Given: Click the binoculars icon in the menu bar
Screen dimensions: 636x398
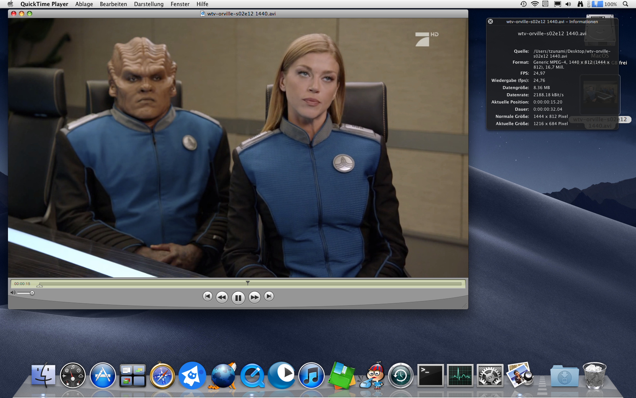Looking at the screenshot, I should [580, 4].
